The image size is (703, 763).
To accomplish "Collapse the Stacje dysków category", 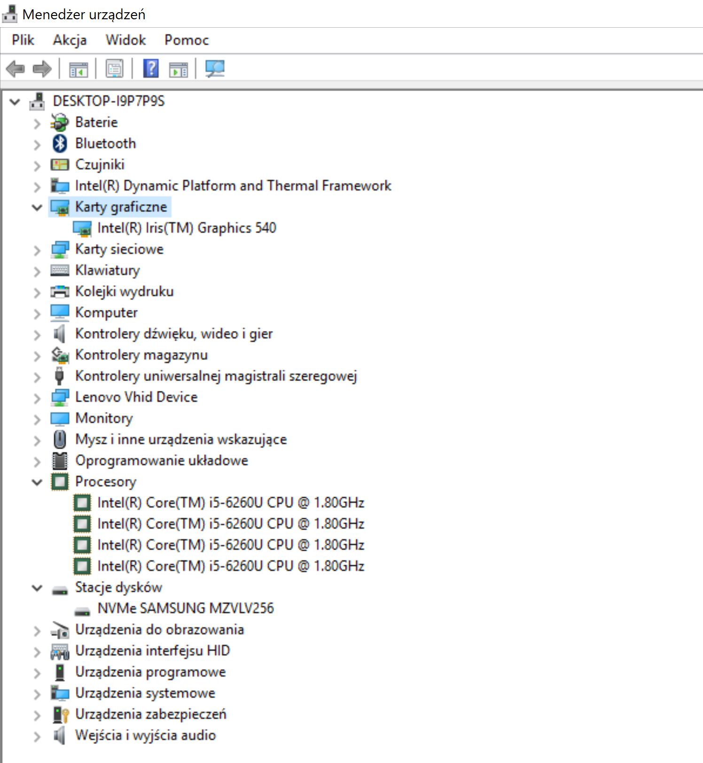I will [37, 588].
